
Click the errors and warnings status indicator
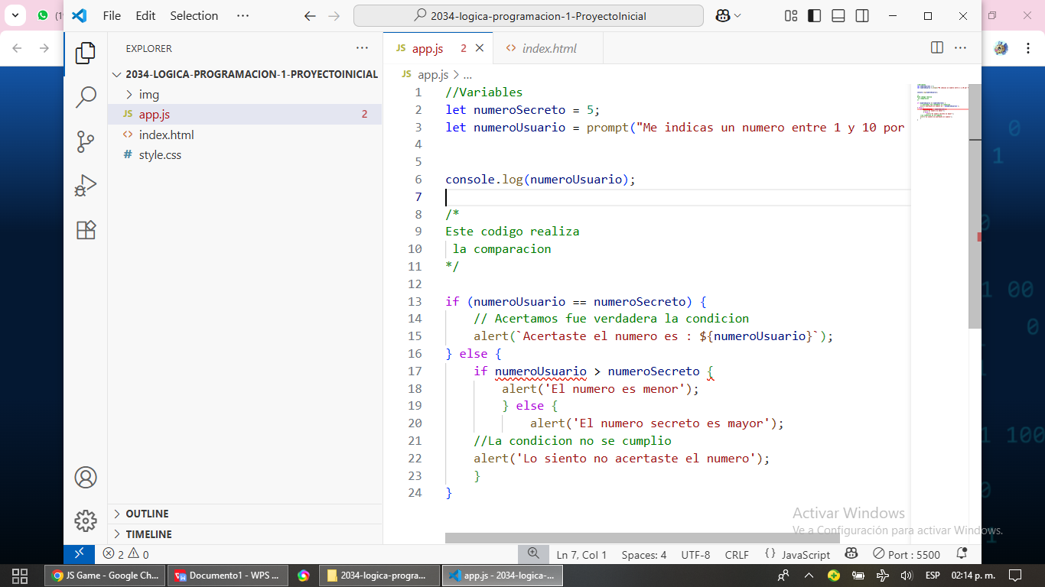pos(126,554)
